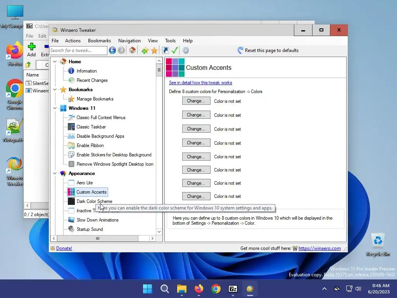The height and width of the screenshot is (298, 397).
Task: Launch Google Chrome from the taskbar
Action: coord(216,289)
